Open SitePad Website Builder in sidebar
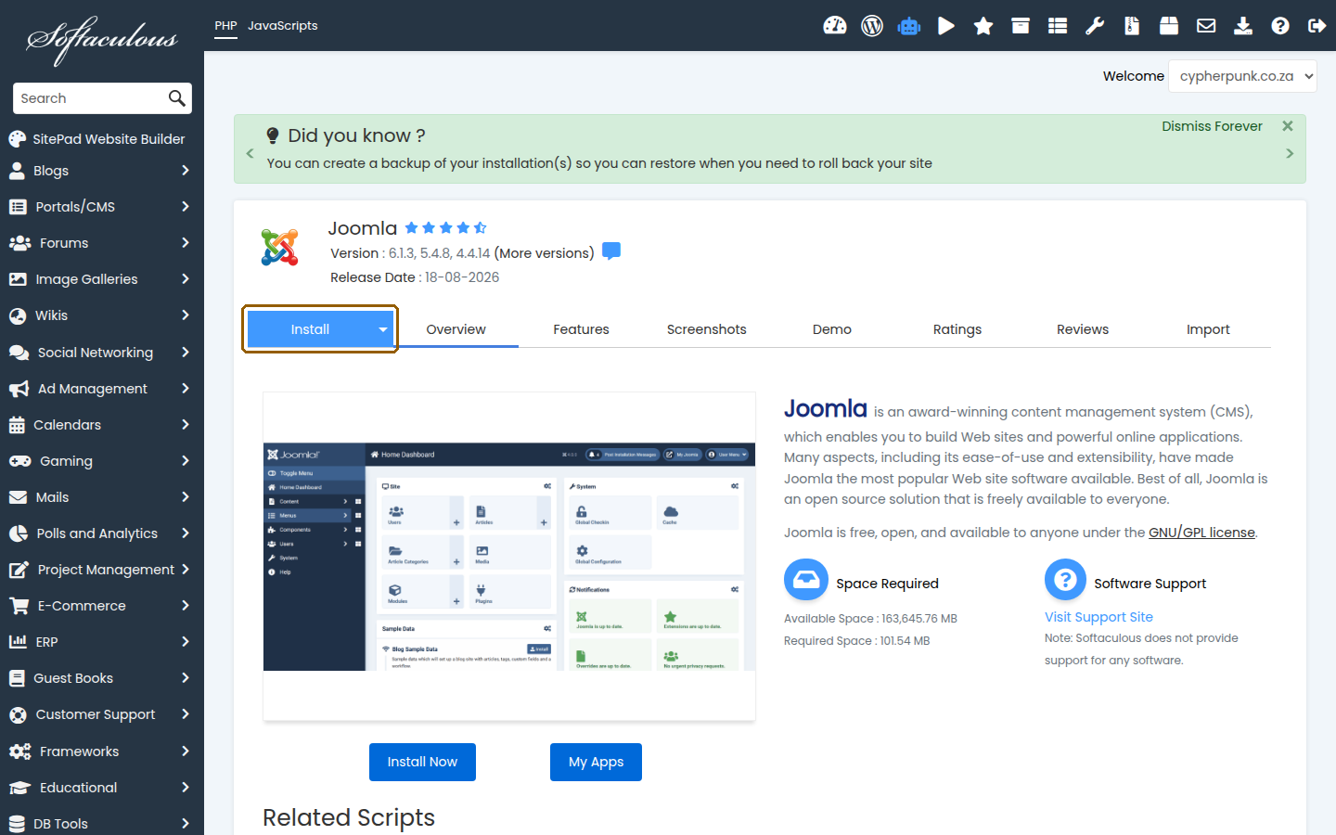This screenshot has width=1336, height=835. pyautogui.click(x=96, y=139)
